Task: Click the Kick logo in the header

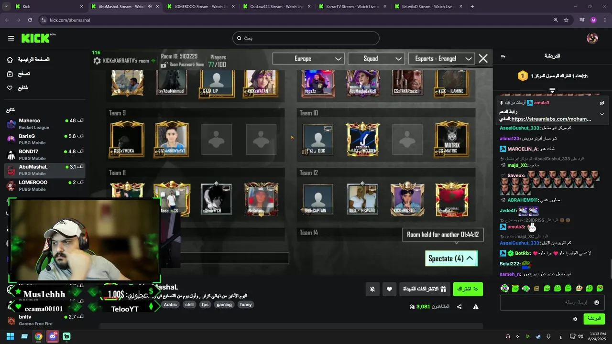Action: pos(38,38)
